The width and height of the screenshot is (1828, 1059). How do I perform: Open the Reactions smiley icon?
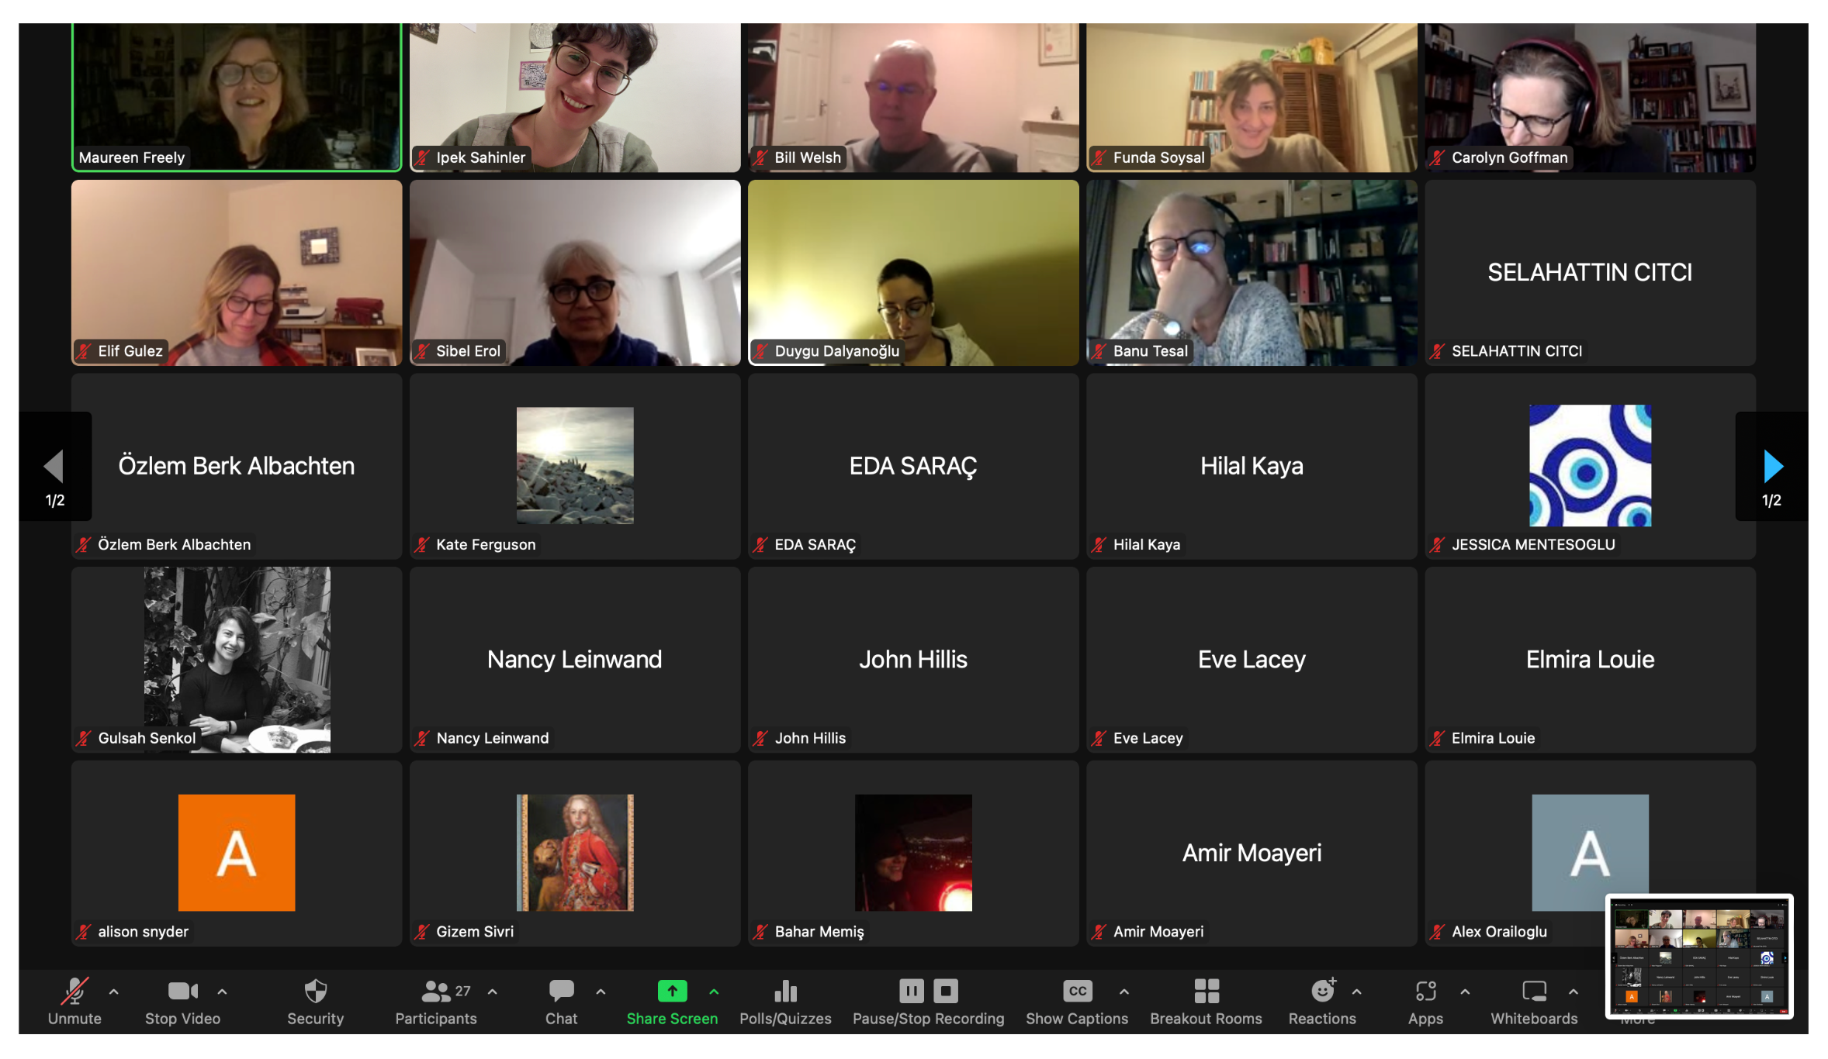coord(1322,991)
